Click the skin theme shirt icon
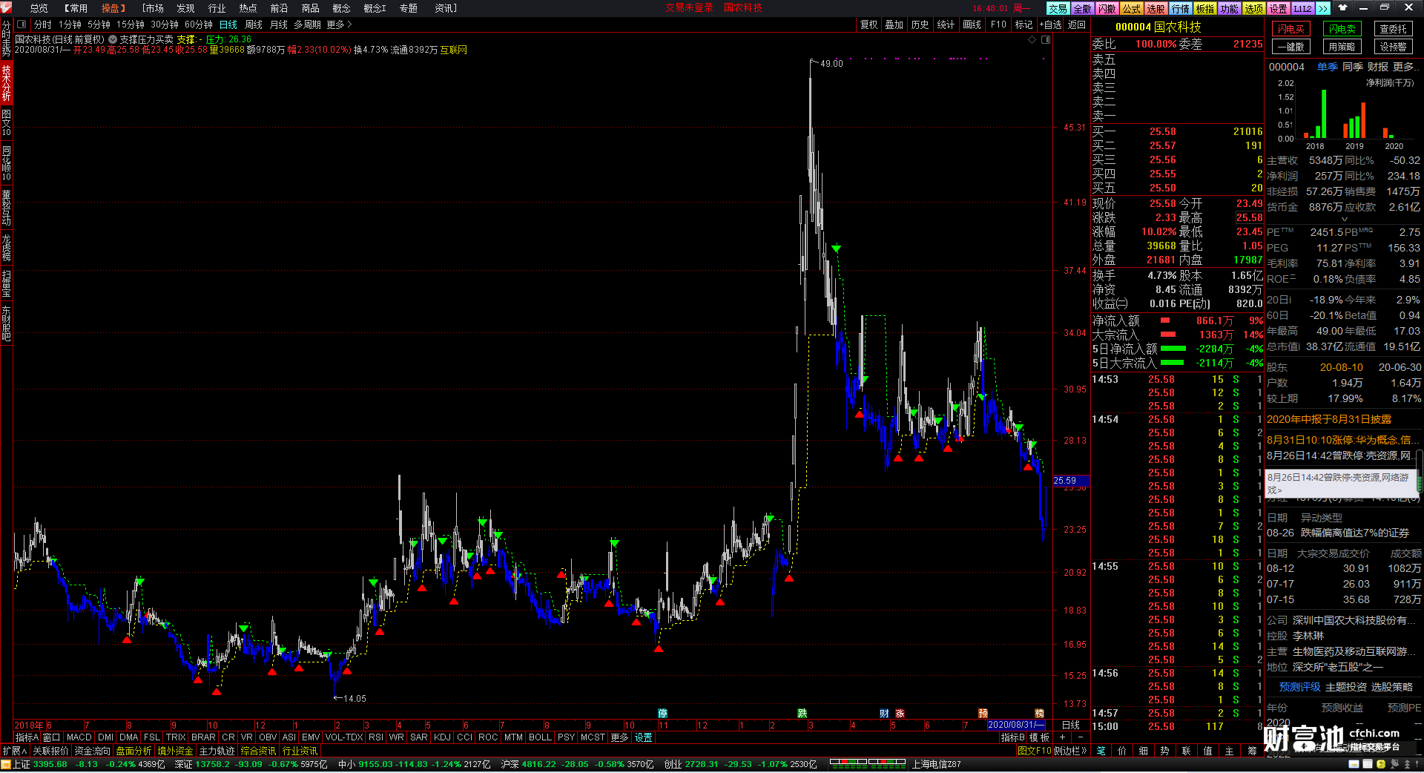 coord(1342,7)
